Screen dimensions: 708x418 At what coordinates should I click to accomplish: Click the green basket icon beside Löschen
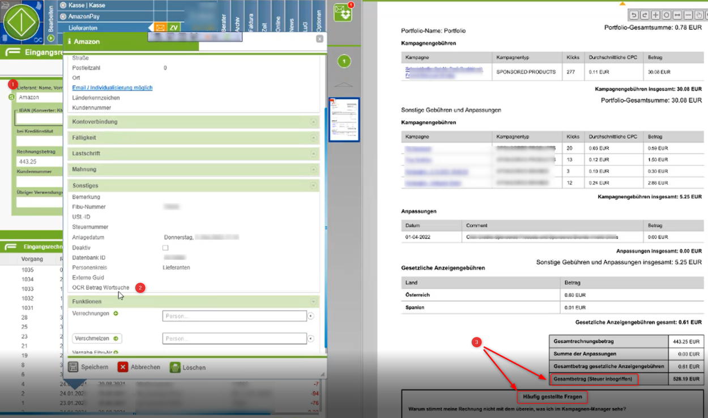coord(175,367)
